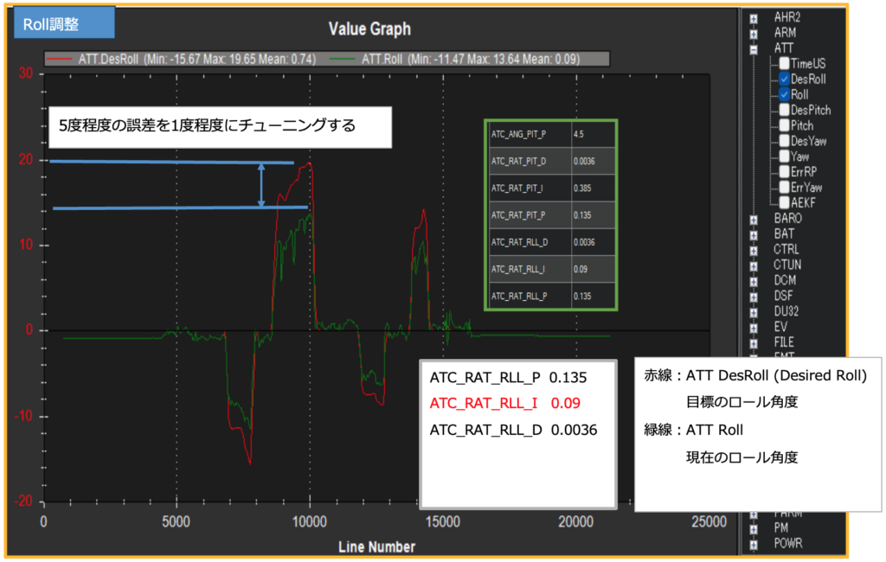Select the 4.5 value cell in the table
886x562 pixels.
tap(593, 134)
